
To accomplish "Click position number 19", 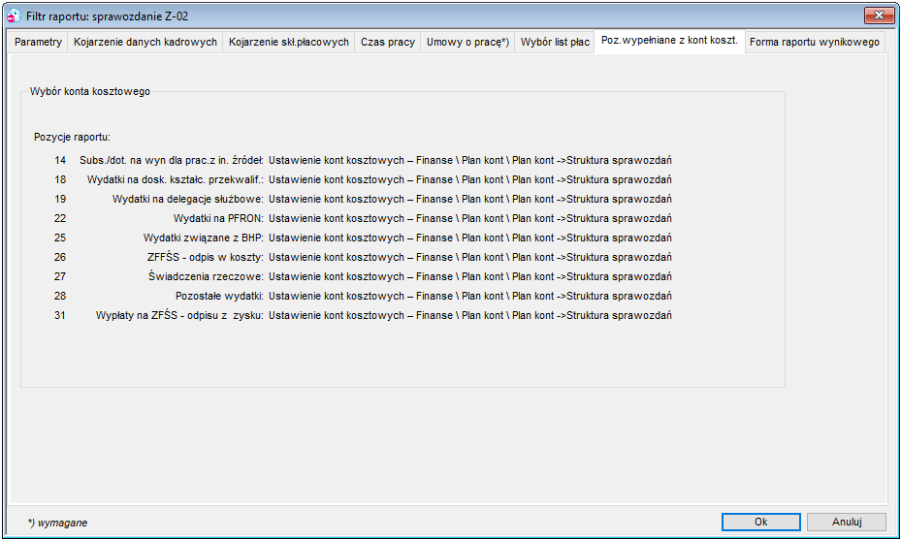I will click(x=60, y=200).
